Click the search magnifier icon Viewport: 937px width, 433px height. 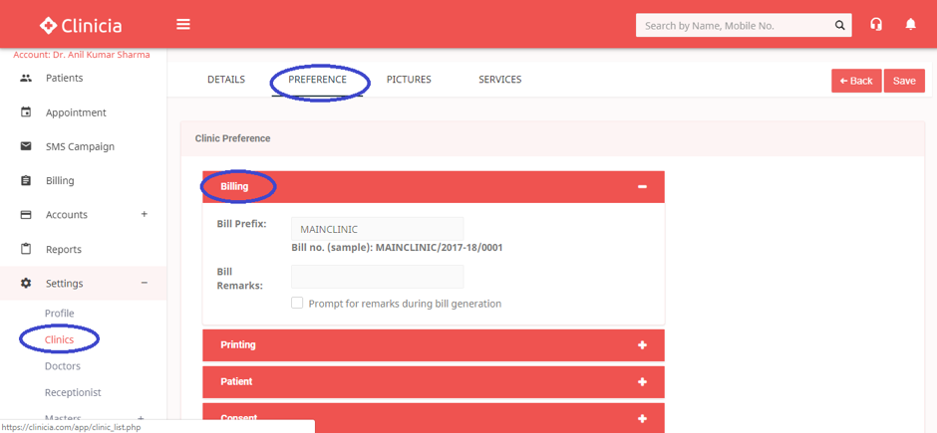tap(839, 26)
